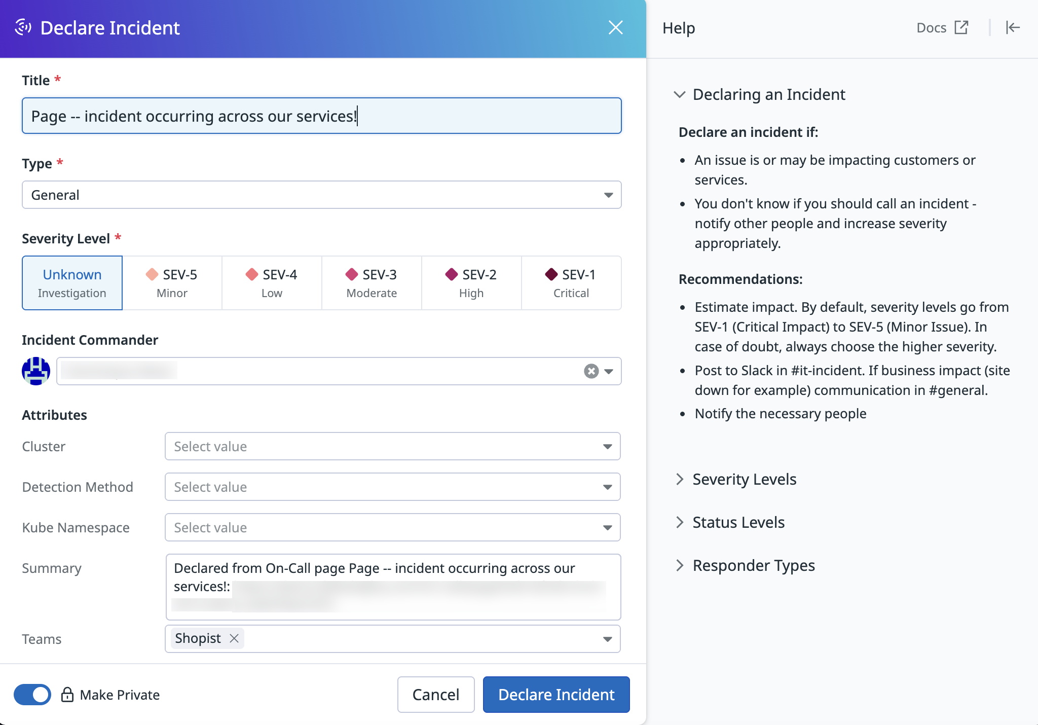Choose SEV-5 Minor severity level
This screenshot has height=725, width=1038.
(x=172, y=283)
